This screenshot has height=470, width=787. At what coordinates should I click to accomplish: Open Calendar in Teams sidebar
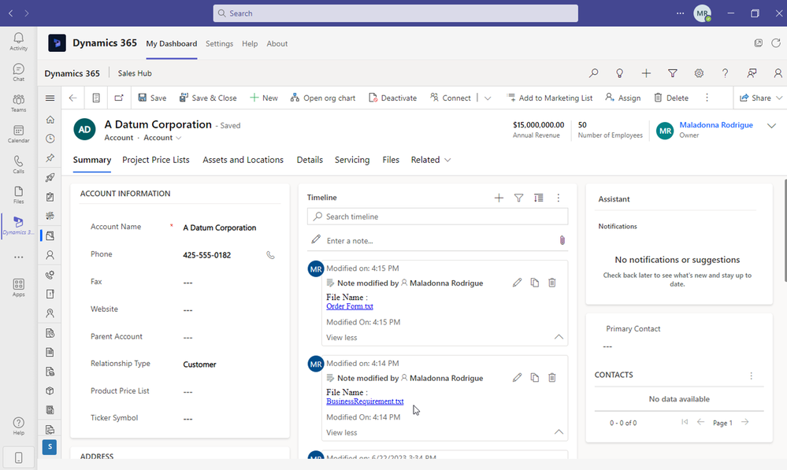pyautogui.click(x=19, y=134)
